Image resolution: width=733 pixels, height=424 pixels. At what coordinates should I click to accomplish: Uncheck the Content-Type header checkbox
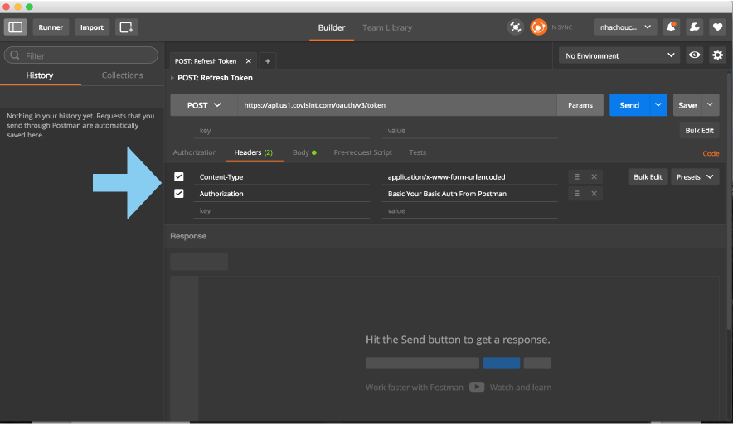(179, 177)
